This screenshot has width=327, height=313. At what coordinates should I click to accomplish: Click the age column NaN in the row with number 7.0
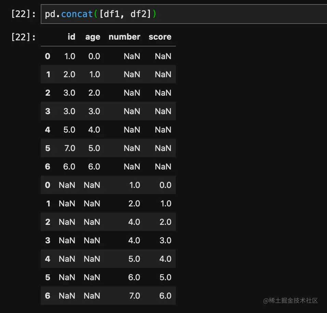(x=92, y=296)
